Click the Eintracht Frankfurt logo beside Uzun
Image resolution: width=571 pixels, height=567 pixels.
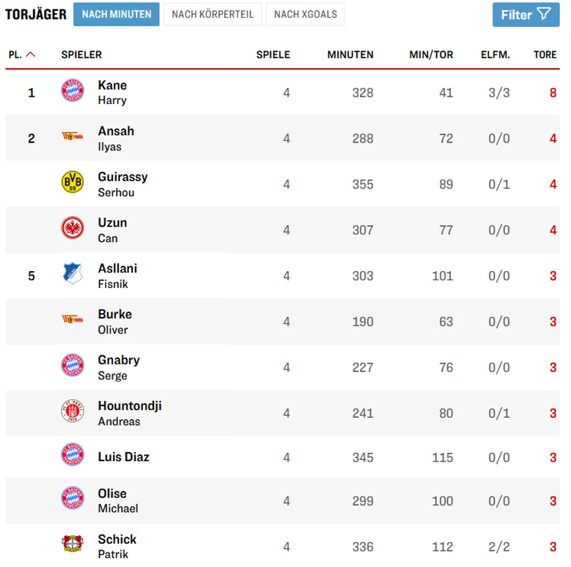73,228
